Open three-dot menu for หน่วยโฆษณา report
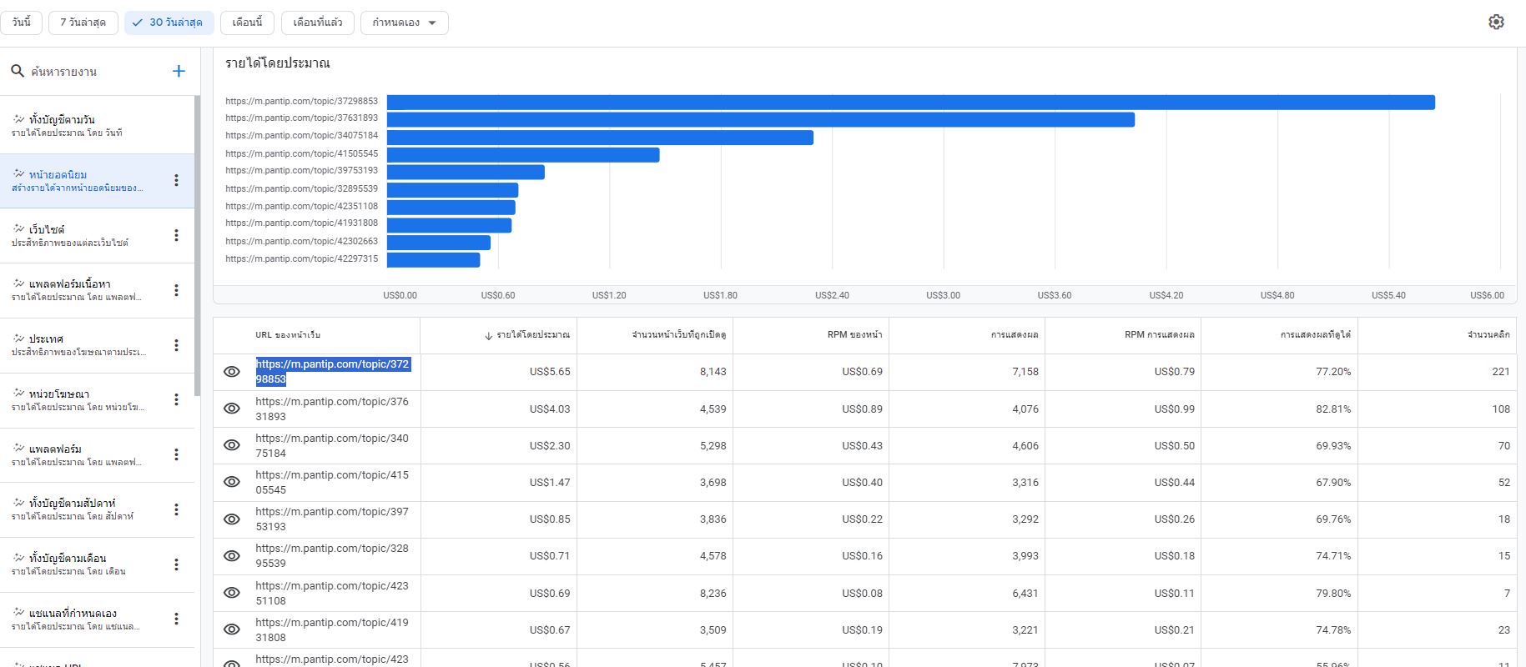Screen dimensions: 1526x667 coord(176,399)
